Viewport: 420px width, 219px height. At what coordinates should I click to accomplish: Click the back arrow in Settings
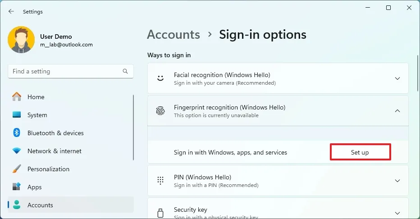[11, 11]
